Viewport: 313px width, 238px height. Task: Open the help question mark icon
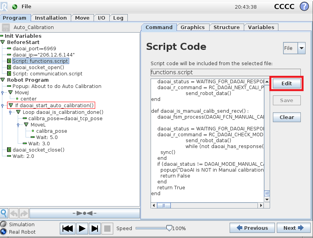pyautogui.click(x=304, y=6)
